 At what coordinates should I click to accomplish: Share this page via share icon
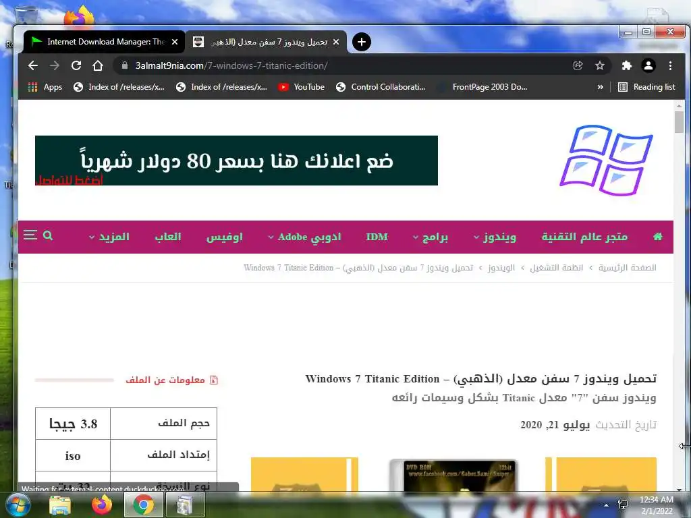tap(578, 65)
